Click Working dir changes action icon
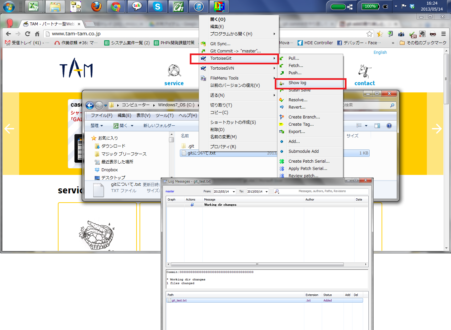The image size is (451, 330). tap(192, 205)
